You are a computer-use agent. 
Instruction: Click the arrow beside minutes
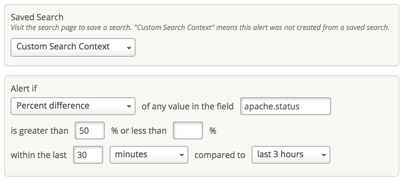point(182,156)
